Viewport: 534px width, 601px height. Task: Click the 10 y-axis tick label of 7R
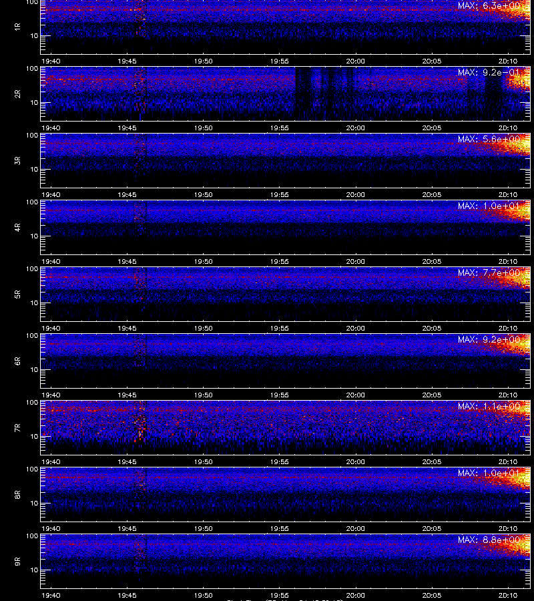pyautogui.click(x=34, y=436)
